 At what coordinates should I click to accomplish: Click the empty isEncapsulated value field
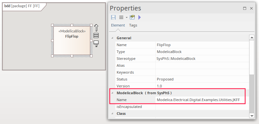[202, 107]
